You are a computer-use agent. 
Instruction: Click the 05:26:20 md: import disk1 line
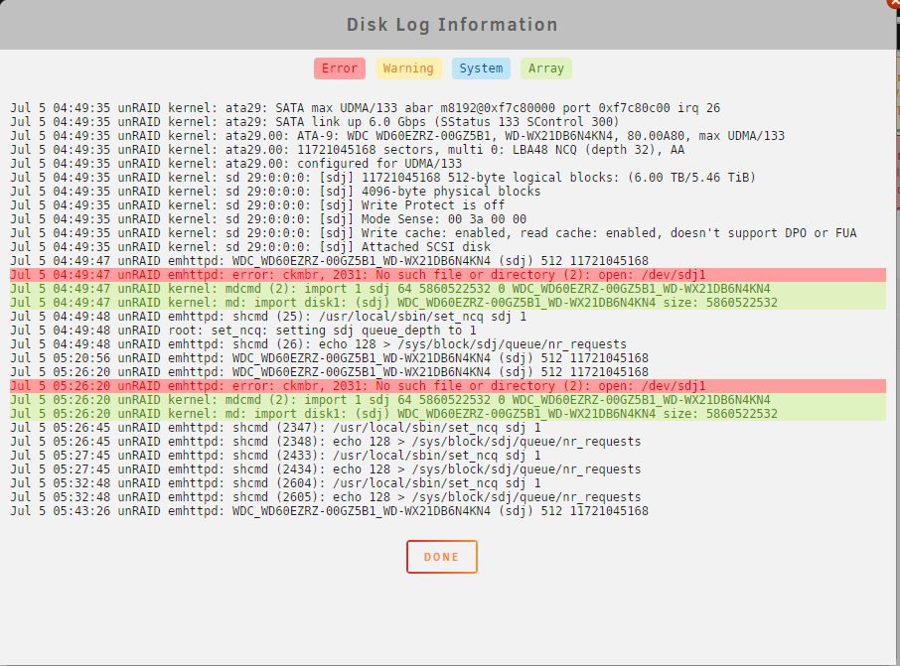coord(448,414)
